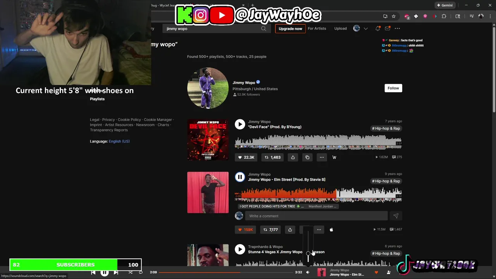Follow the artist from the player bar
This screenshot has height=279, width=496.
pos(389,272)
